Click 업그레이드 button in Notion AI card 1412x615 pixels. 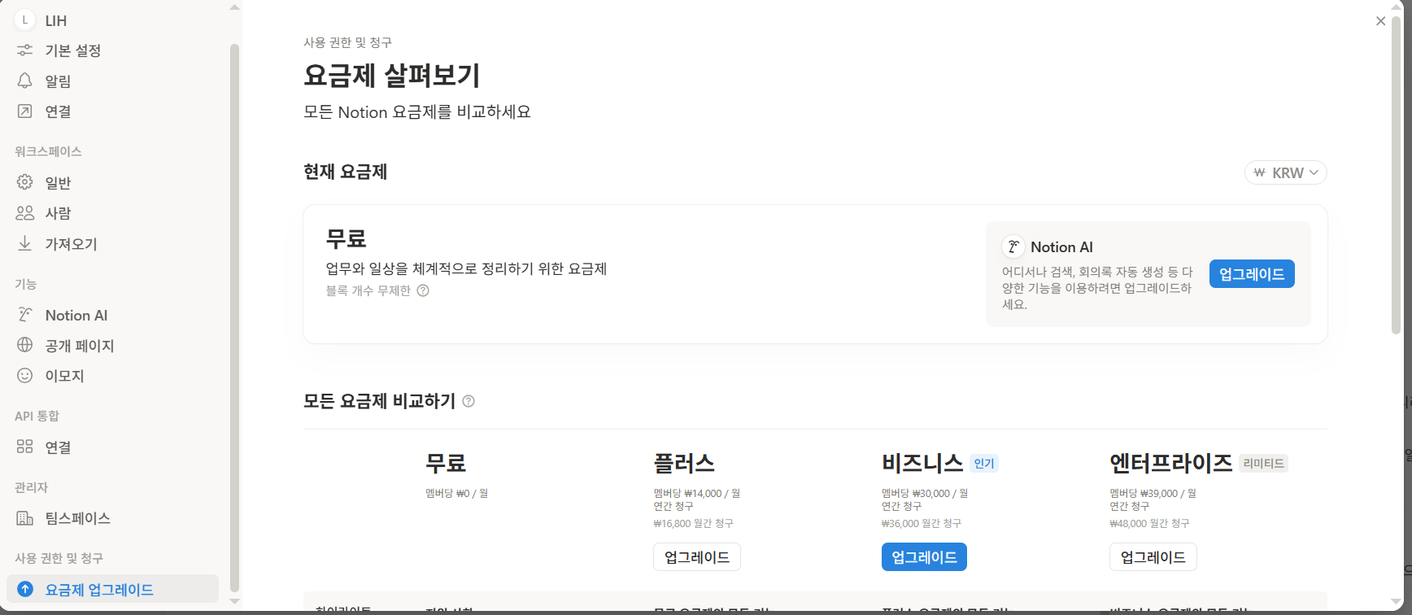pos(1251,274)
